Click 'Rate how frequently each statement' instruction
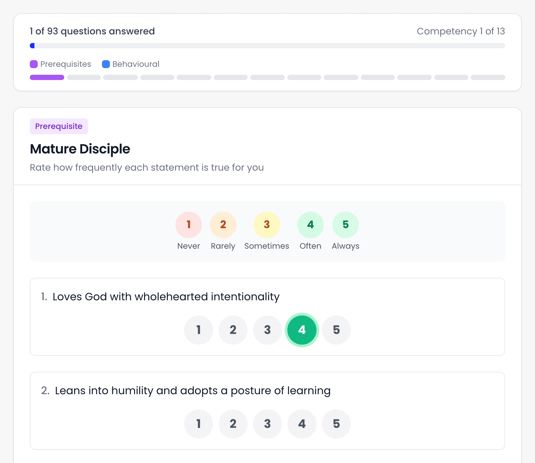The image size is (535, 463). point(147,168)
